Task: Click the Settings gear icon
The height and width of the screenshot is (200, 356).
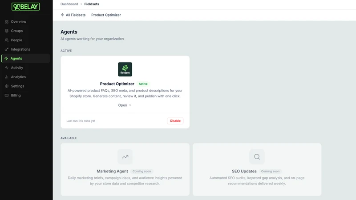Action: [7, 86]
